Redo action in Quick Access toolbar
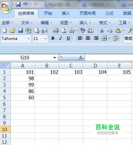Screen dimensions: 133x145 pyautogui.click(x=36, y=4)
